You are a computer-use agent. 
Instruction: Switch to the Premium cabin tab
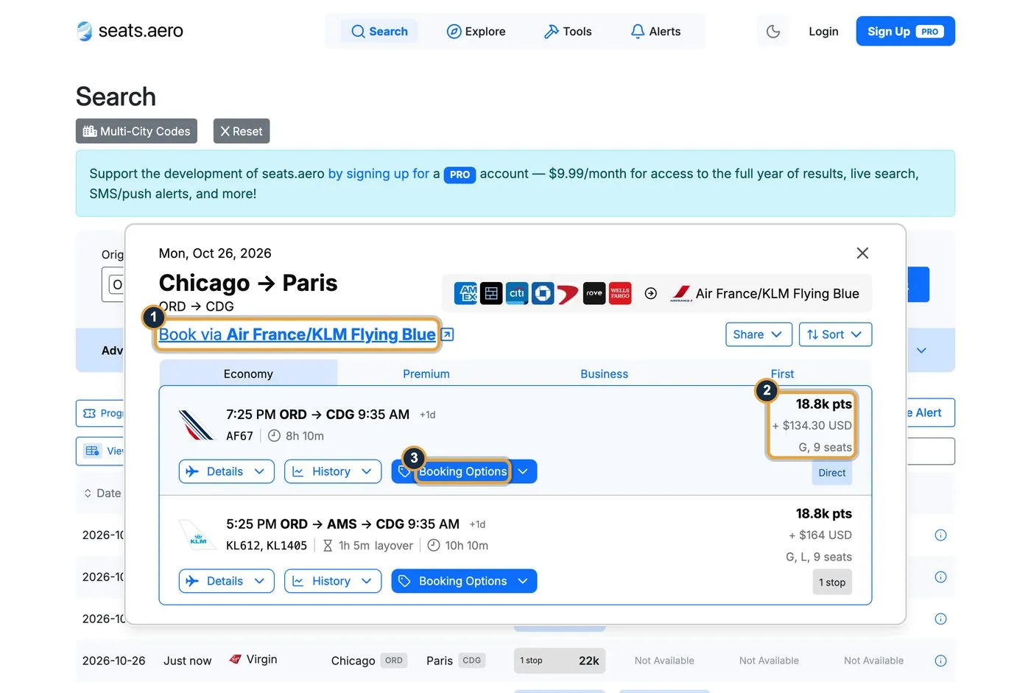pyautogui.click(x=426, y=373)
